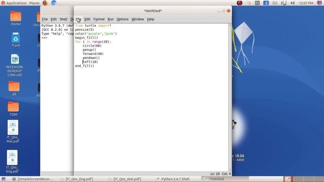Image resolution: width=324 pixels, height=182 pixels.
Task: Click the 'Ln: 10' status bar indicator
Action: [215, 174]
